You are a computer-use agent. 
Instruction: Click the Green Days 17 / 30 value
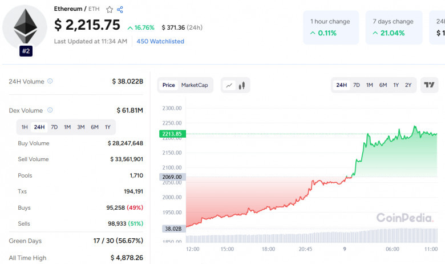(118, 241)
